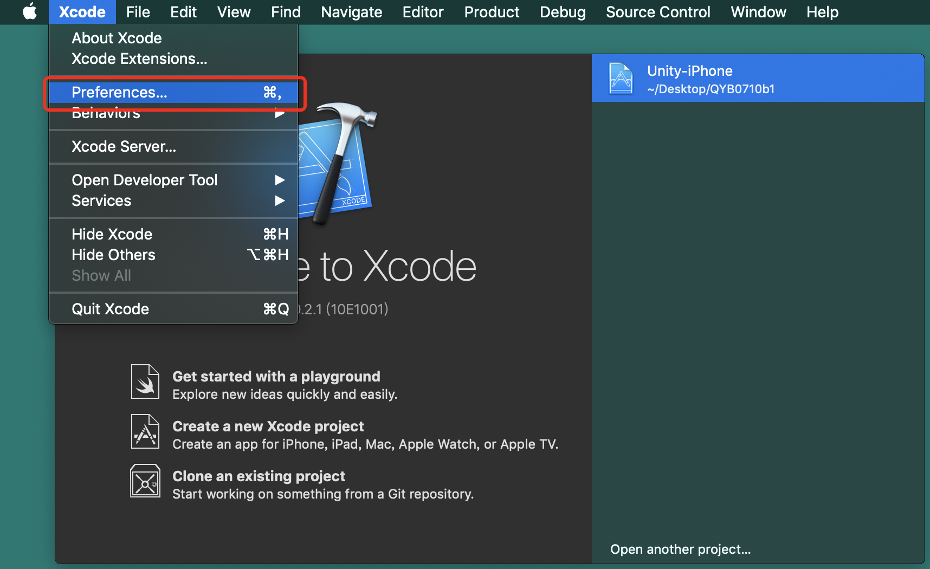Open the Find menu
Screen dimensions: 930x569
286,12
